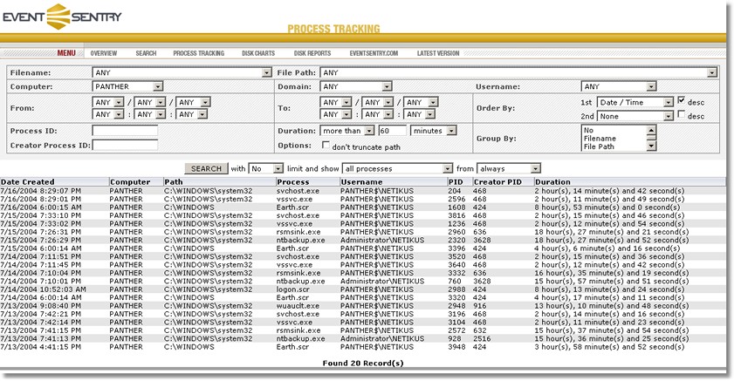Open the Duration minutes unit dropdown
Screen dimensions: 734x381
pos(434,131)
